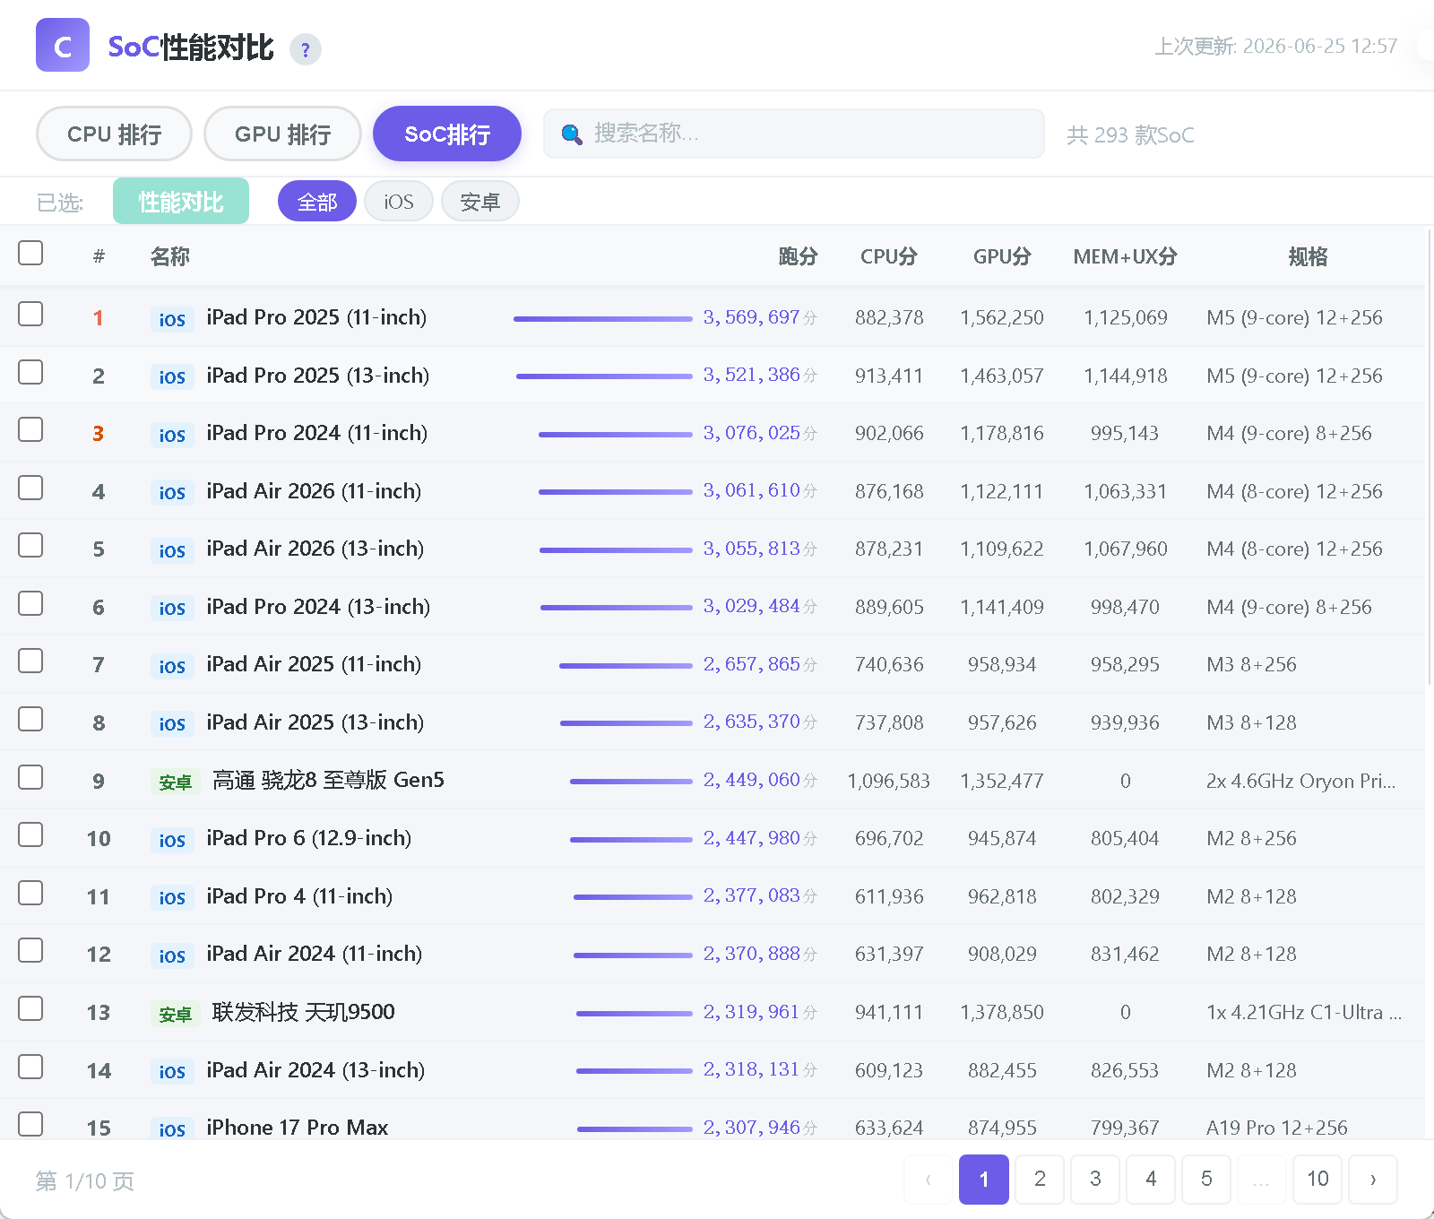Click the current page 1 button
Screen dimensions: 1434x1219
984,1179
